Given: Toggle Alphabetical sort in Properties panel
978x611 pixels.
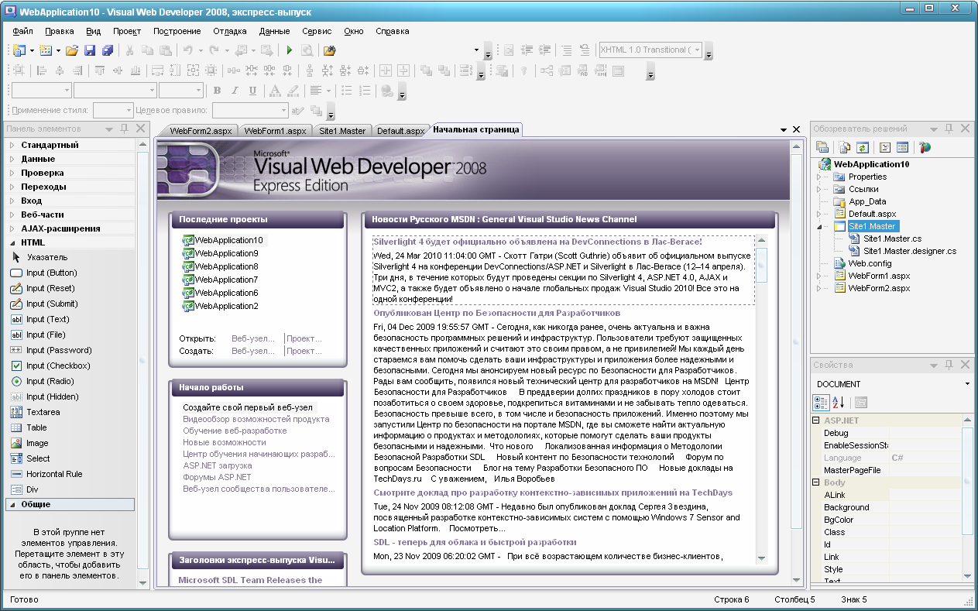Looking at the screenshot, I should (x=839, y=403).
